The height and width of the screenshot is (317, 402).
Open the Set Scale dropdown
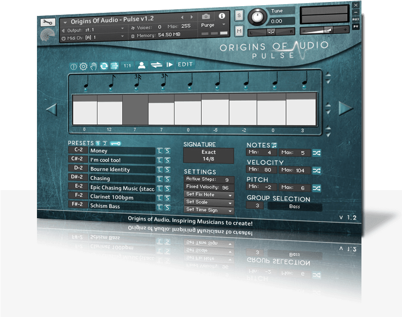click(208, 202)
